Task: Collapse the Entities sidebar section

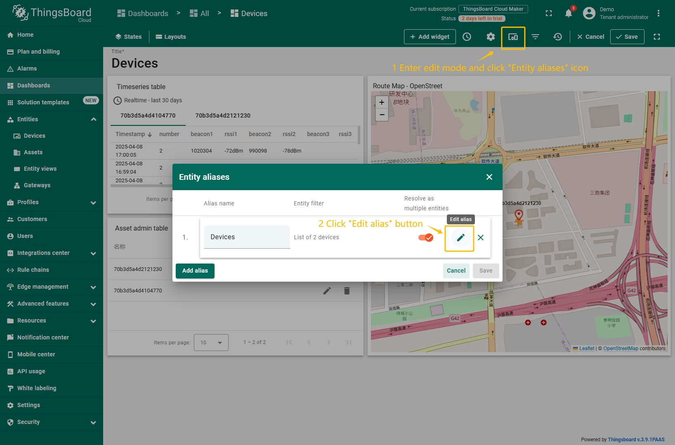Action: (x=93, y=119)
